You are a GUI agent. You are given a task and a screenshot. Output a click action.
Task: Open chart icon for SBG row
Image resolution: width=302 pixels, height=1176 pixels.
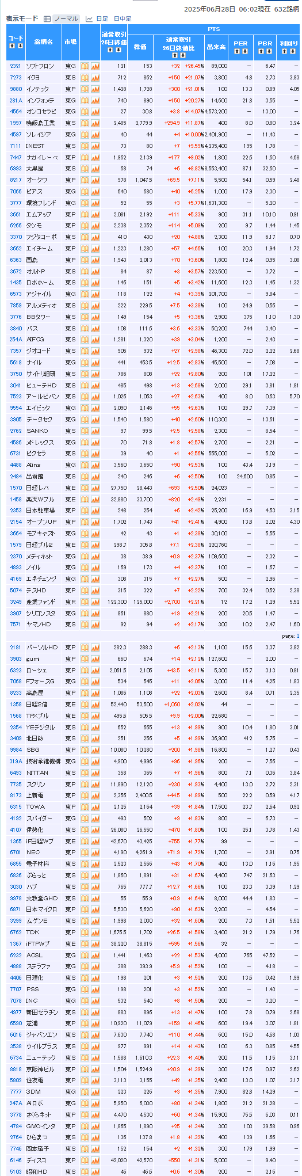pyautogui.click(x=95, y=749)
